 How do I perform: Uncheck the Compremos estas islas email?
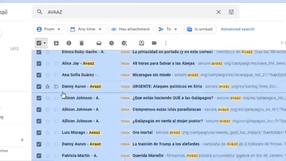39,110
